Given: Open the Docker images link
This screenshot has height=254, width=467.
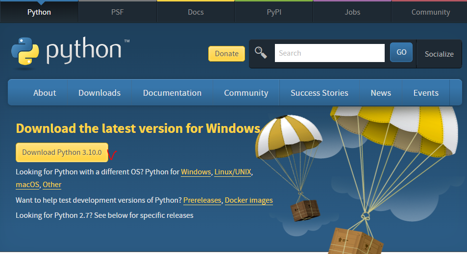Looking at the screenshot, I should [x=248, y=200].
